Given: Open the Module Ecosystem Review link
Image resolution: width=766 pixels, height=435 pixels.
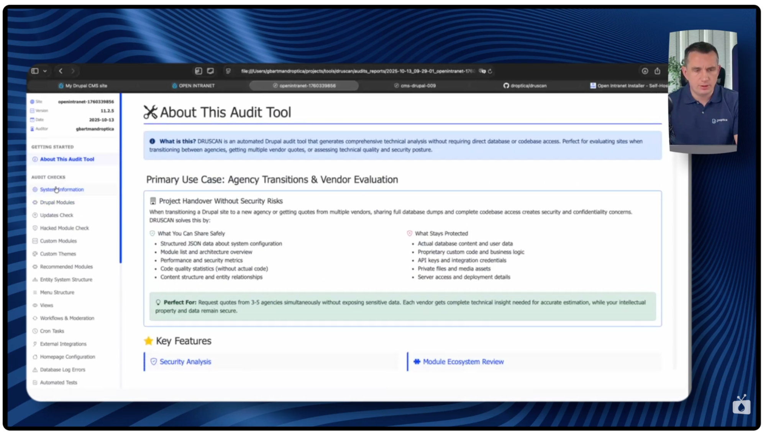Looking at the screenshot, I should click(463, 361).
